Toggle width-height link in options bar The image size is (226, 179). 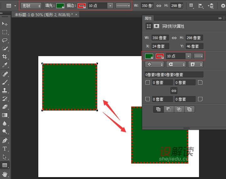tap(159, 6)
